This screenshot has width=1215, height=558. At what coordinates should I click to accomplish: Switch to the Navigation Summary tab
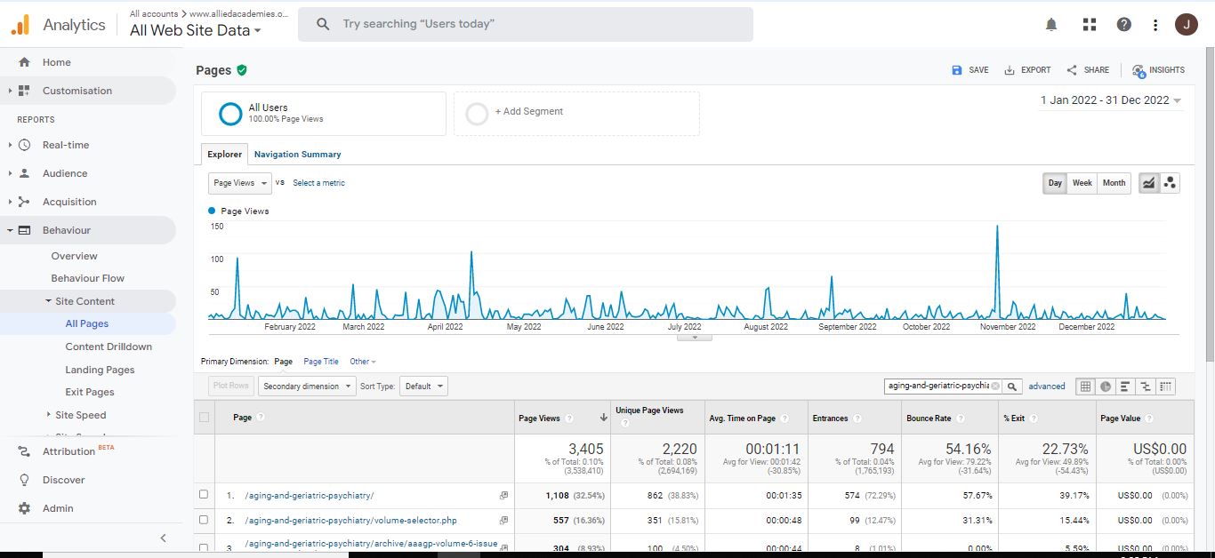click(x=297, y=154)
